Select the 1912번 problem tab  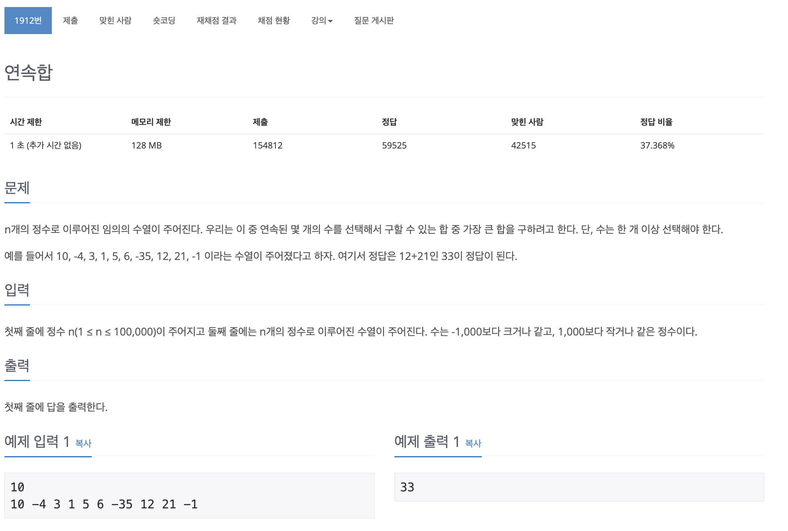coord(27,20)
